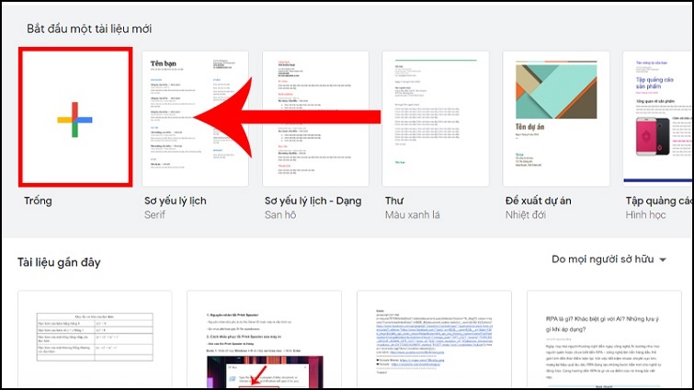This screenshot has height=390, width=694.
Task: Click the 'Sơ yếu lý lịch - Dạng' San hô label
Action: 313,201
